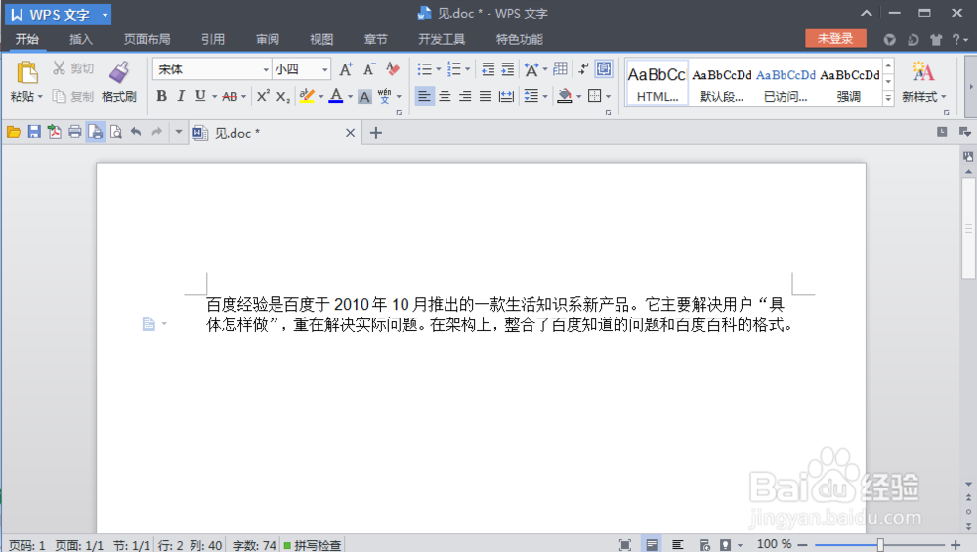This screenshot has height=552, width=977.
Task: Expand bullet list dropdown arrow
Action: click(439, 69)
